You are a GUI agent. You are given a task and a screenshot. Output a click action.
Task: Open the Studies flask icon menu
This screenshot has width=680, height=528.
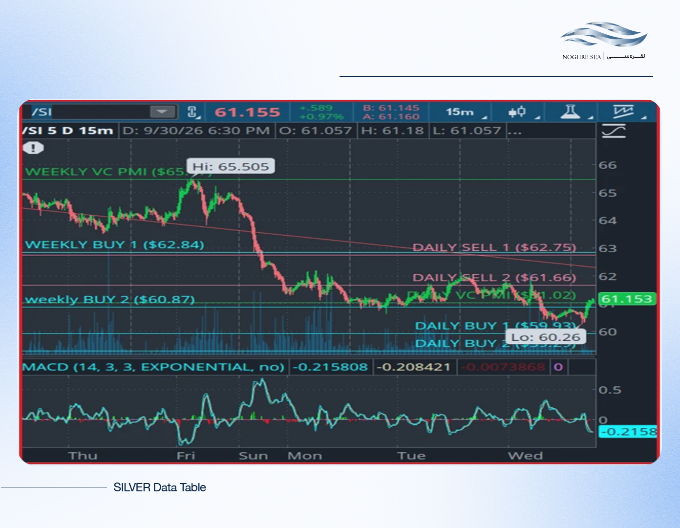click(x=570, y=112)
